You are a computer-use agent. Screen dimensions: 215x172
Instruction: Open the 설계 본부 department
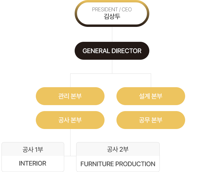coord(151,96)
